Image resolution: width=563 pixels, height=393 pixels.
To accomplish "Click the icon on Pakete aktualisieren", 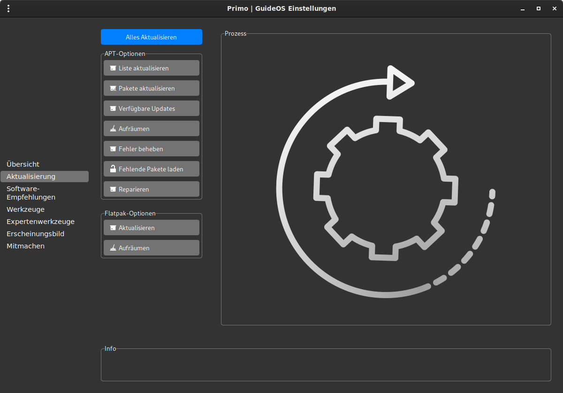I will pos(113,88).
